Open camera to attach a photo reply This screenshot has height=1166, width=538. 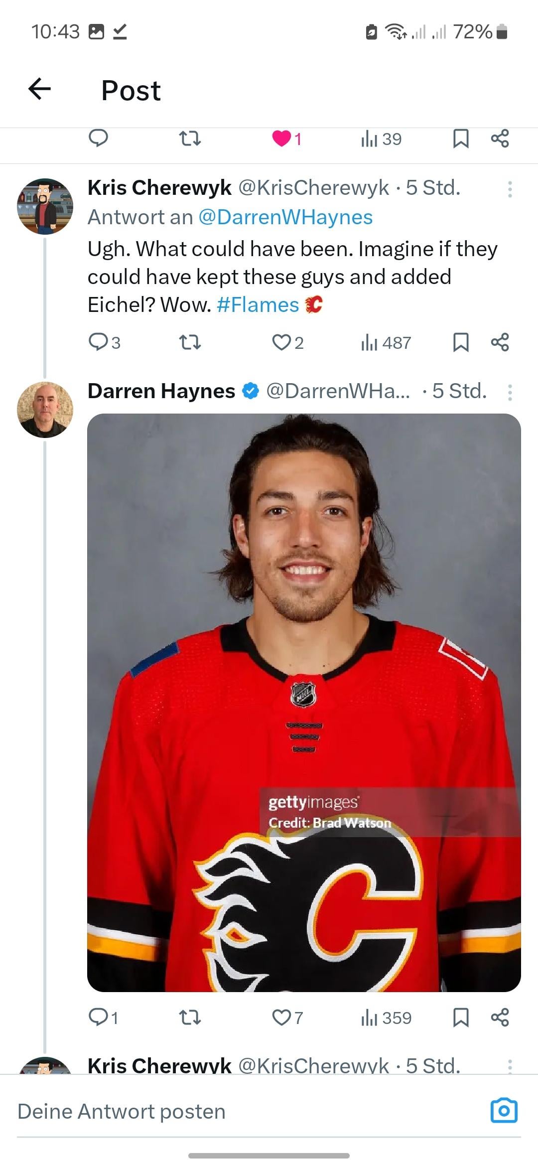pos(504,1111)
